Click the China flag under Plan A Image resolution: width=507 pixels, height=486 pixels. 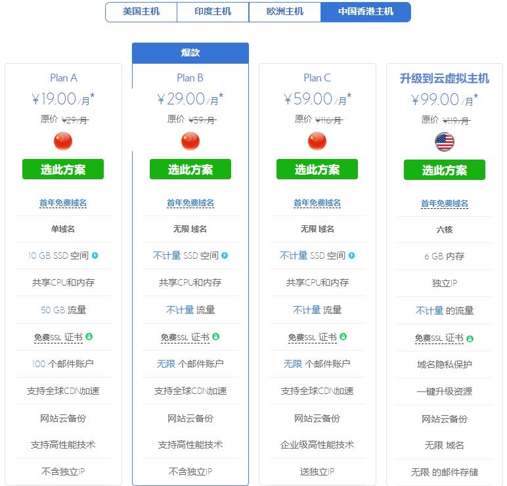pos(63,141)
